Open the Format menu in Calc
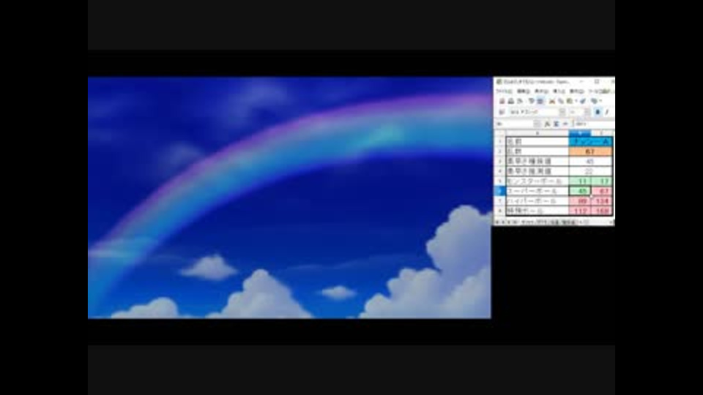Viewport: 703px width, 395px height. point(576,91)
